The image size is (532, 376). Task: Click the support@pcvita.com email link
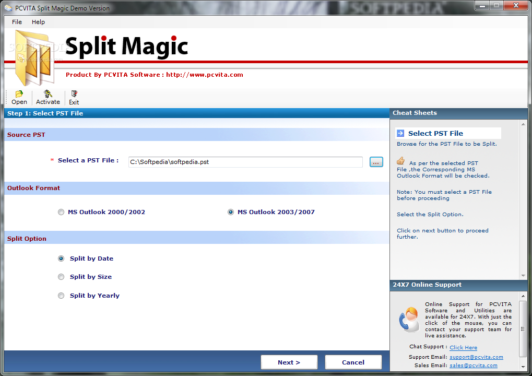coord(476,357)
